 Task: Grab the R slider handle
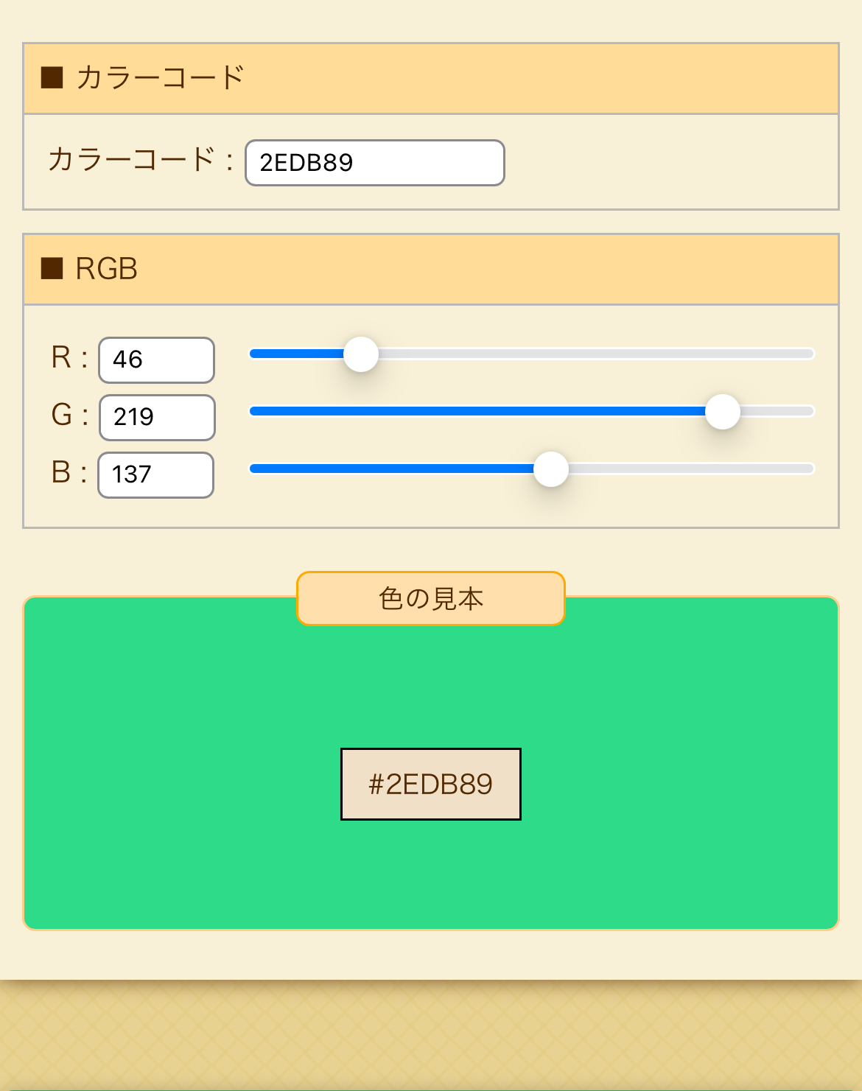[x=361, y=354]
